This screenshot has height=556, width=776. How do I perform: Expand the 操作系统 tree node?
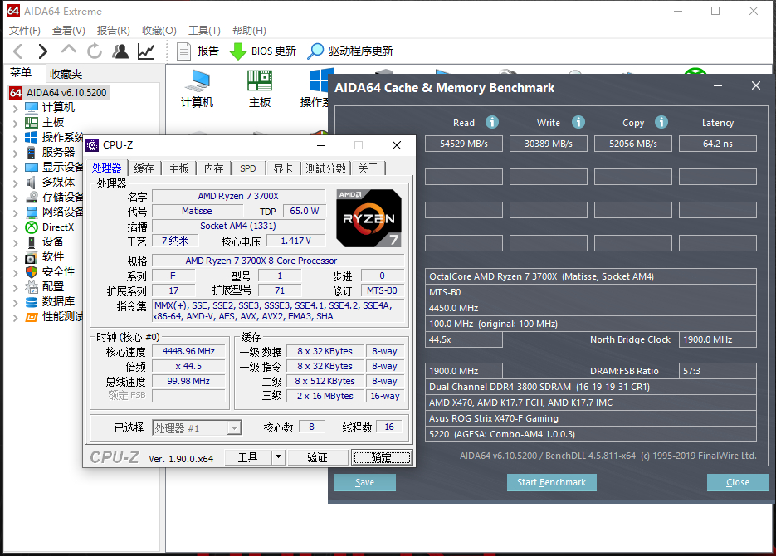(x=15, y=138)
